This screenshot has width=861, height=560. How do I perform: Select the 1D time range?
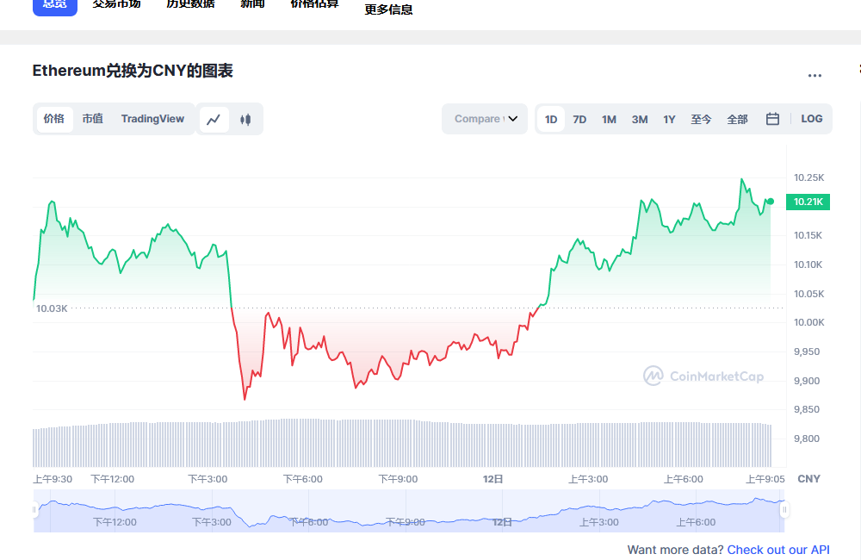point(551,119)
